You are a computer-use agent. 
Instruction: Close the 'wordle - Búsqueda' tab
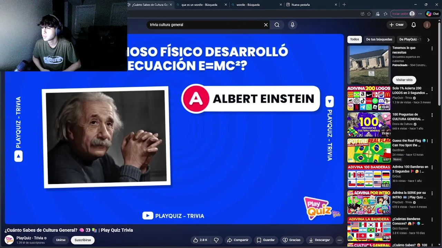pos(281,5)
